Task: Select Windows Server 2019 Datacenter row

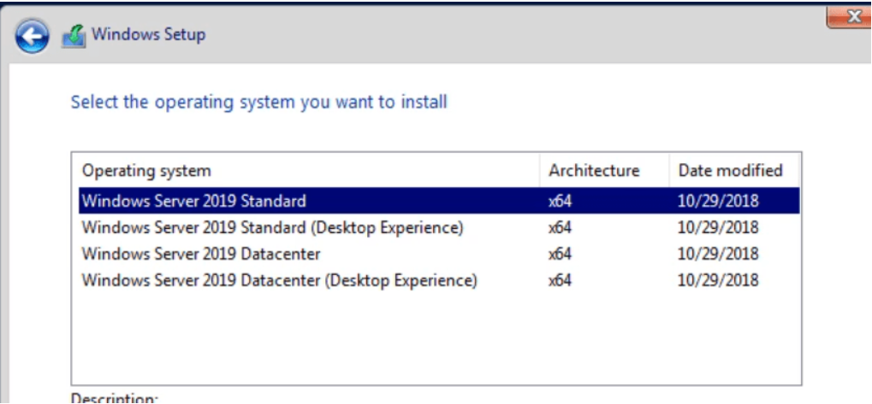Action: click(439, 254)
